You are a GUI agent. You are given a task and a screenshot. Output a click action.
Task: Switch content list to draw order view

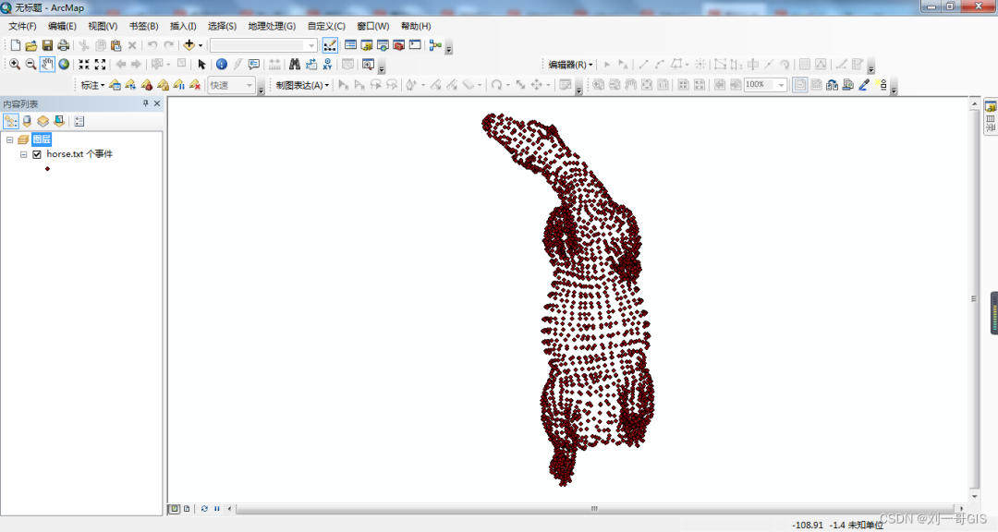click(x=10, y=121)
